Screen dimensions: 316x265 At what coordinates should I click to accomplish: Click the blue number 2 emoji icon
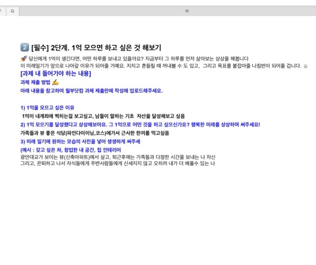(x=25, y=48)
